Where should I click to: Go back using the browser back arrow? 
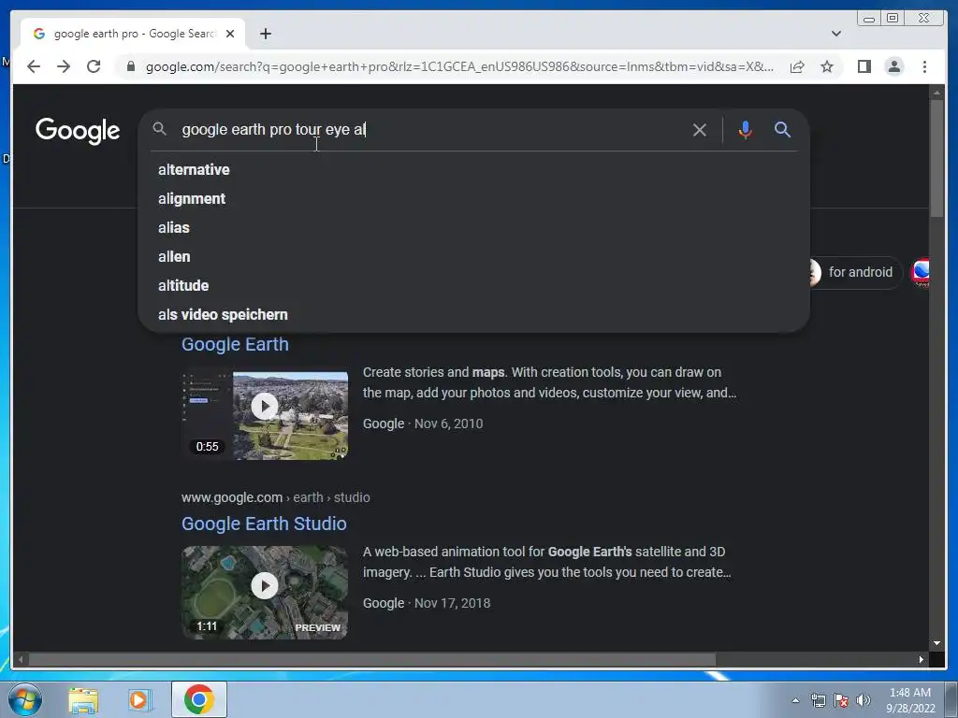coord(34,66)
